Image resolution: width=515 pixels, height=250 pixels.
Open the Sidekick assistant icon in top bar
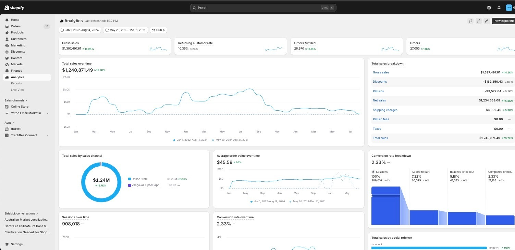[489, 8]
